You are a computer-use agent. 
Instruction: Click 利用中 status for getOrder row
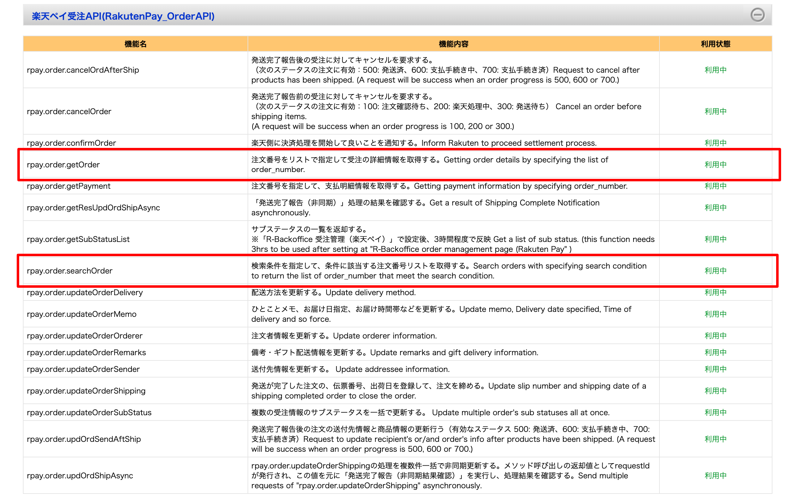click(715, 165)
